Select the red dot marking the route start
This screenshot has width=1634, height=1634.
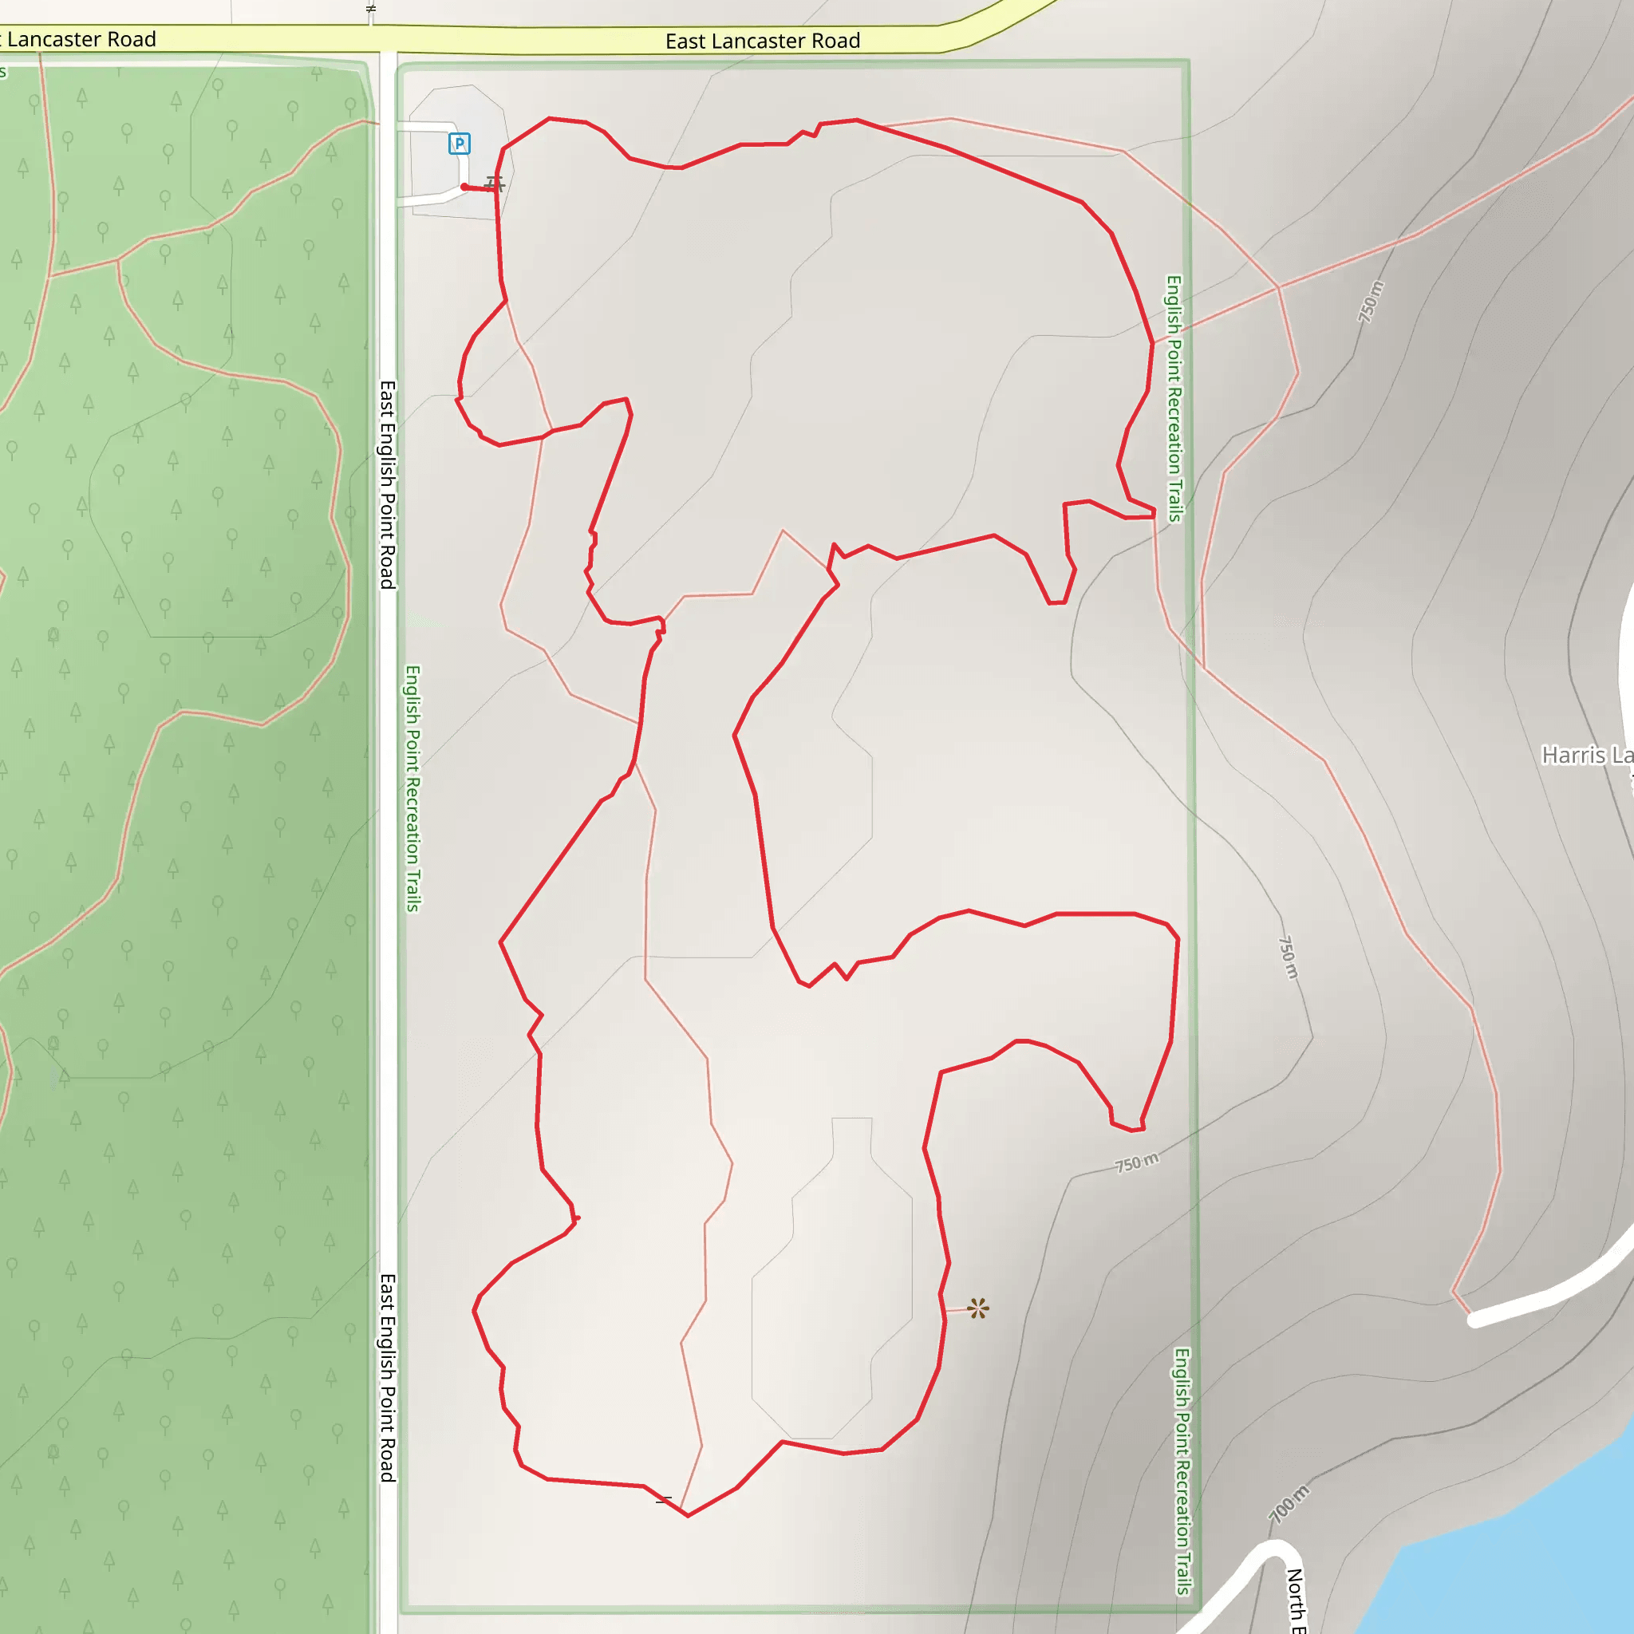pyautogui.click(x=464, y=187)
